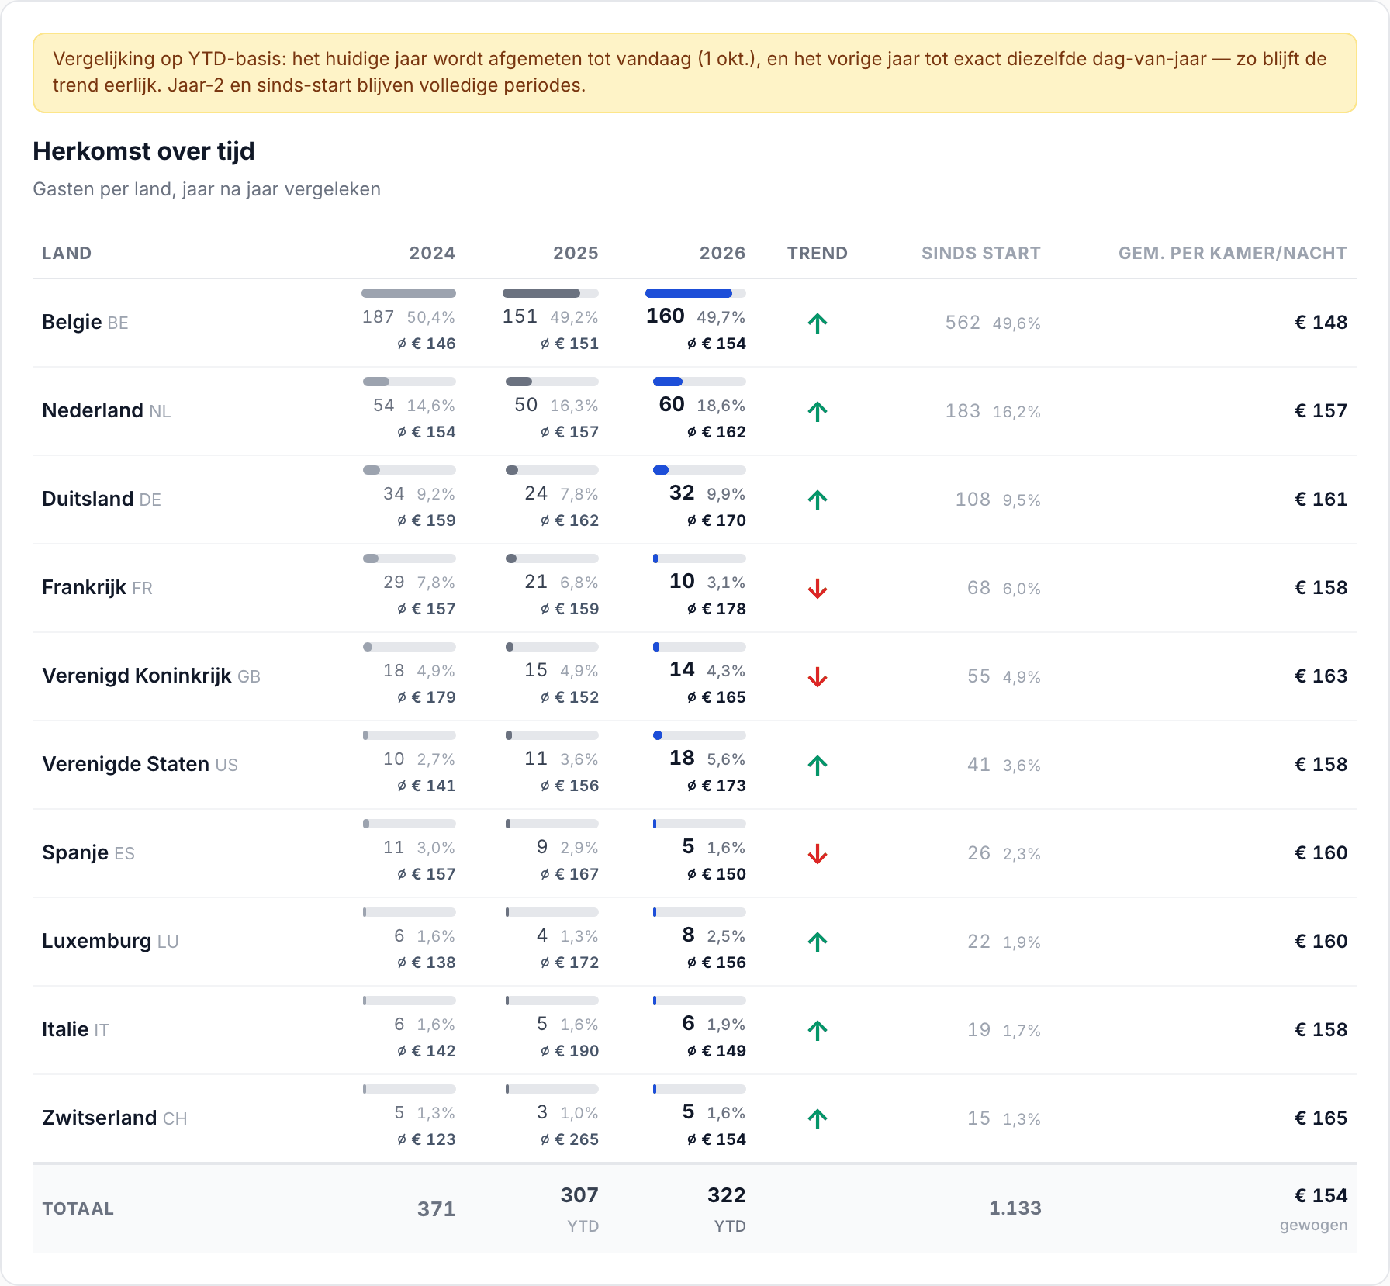
Task: Click the up trend arrow for Luxemburg
Action: (818, 942)
